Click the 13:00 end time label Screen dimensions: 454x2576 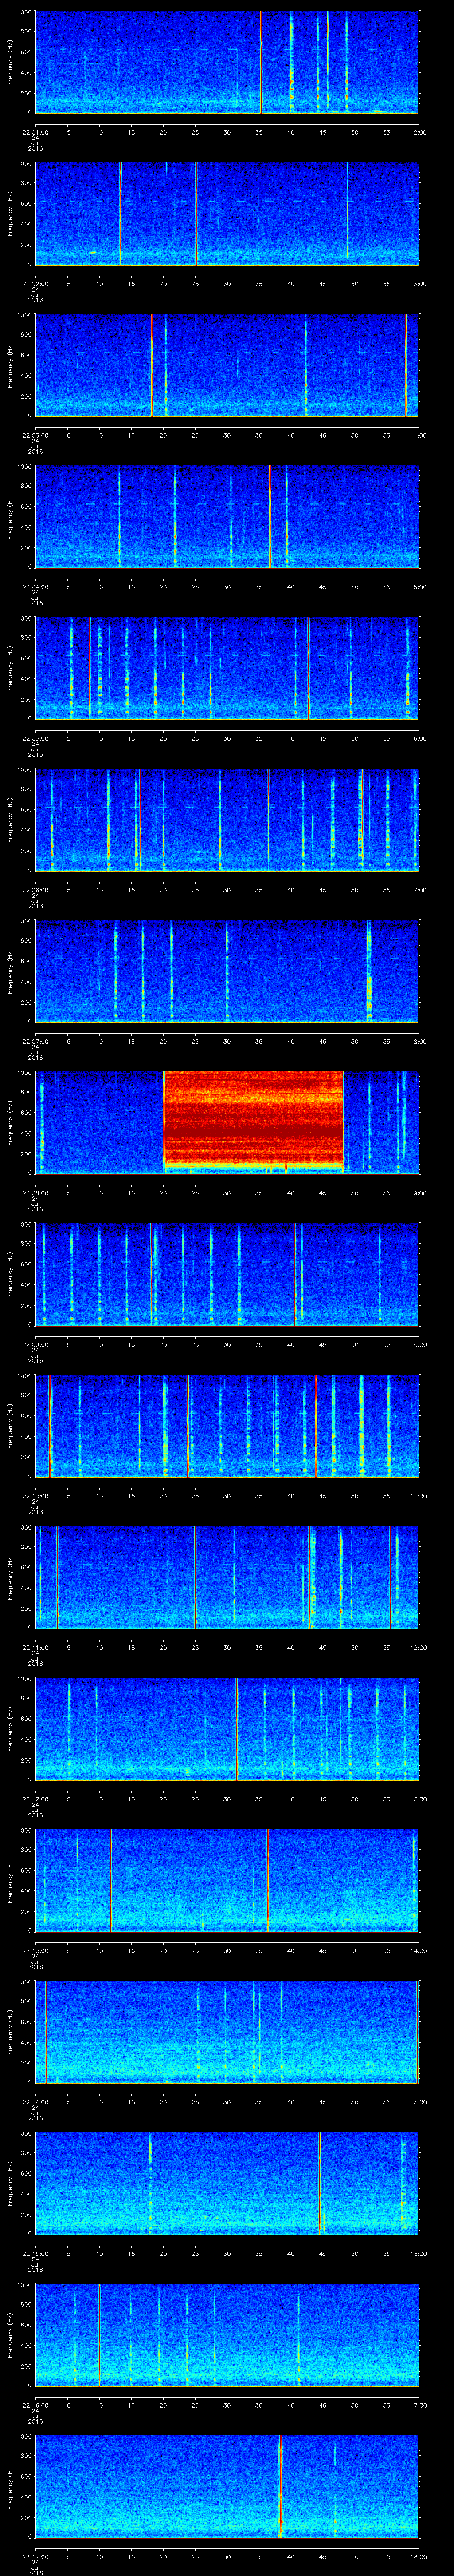[x=418, y=1799]
